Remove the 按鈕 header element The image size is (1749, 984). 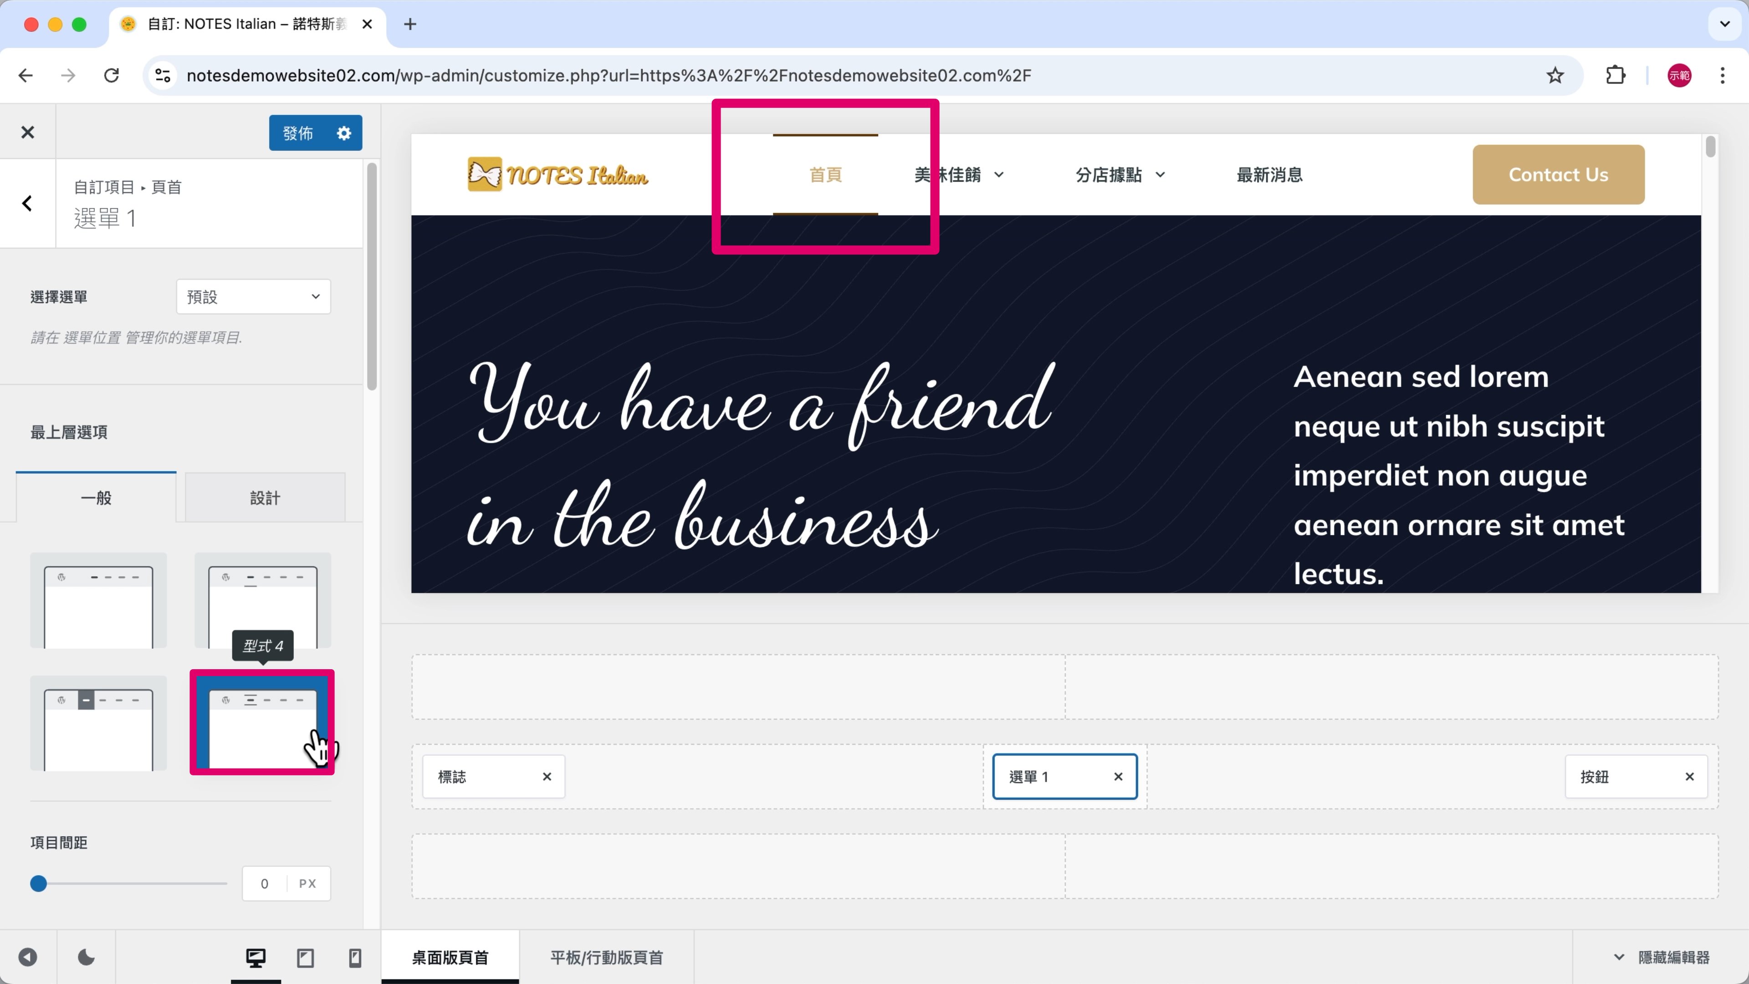(x=1689, y=777)
